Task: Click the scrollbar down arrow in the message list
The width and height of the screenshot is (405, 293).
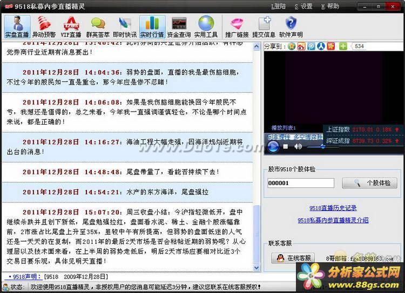Action: click(256, 268)
